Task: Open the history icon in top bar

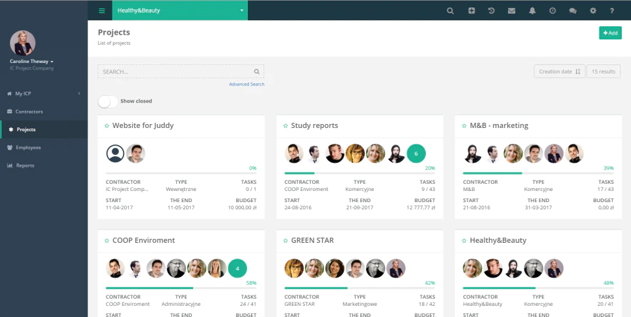Action: [x=492, y=11]
